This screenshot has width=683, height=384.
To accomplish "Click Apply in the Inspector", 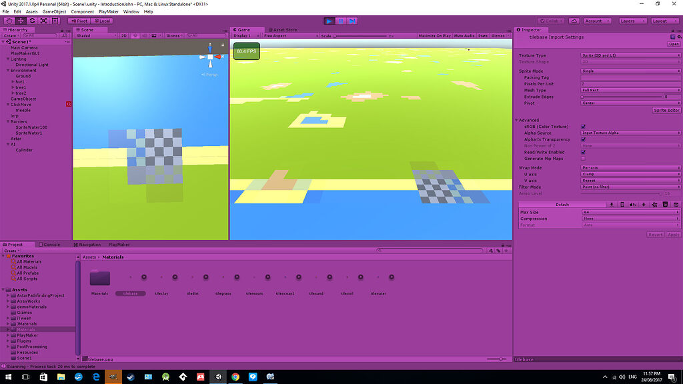I will click(x=674, y=234).
